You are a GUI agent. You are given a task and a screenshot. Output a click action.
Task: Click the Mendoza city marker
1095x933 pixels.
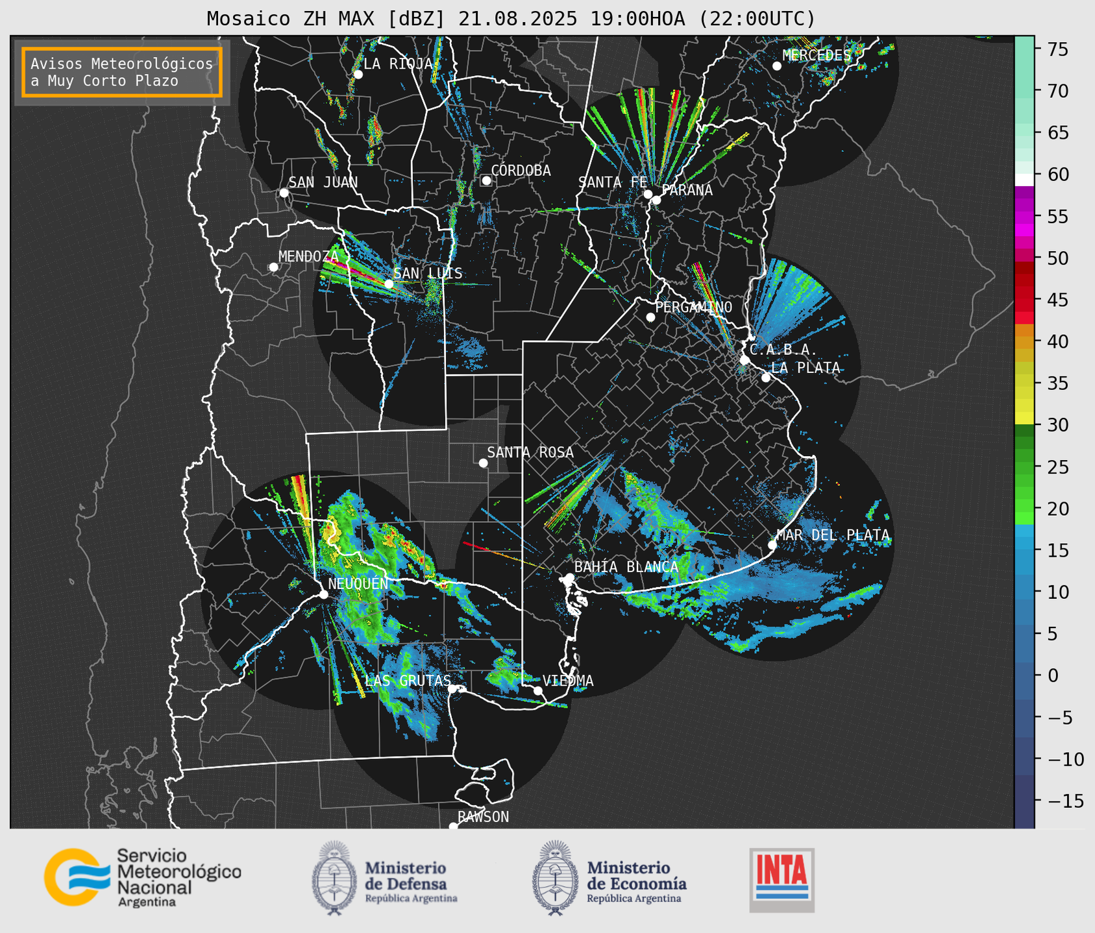273,267
